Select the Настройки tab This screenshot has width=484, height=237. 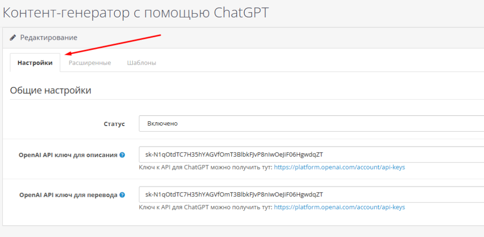tap(35, 63)
